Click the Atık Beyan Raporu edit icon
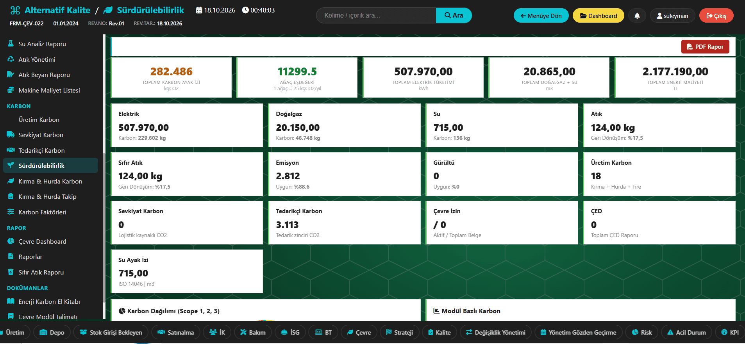This screenshot has width=745, height=344. click(x=11, y=75)
